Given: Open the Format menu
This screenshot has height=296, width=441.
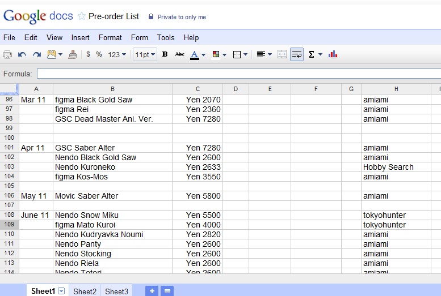Looking at the screenshot, I should (x=110, y=37).
